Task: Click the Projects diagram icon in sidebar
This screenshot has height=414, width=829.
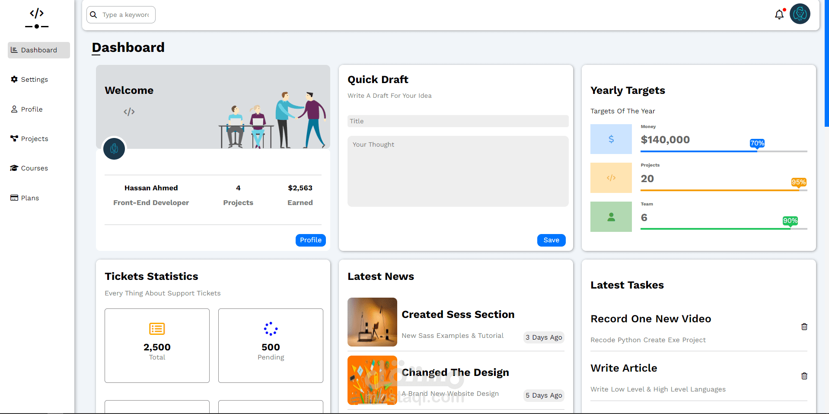Action: coord(14,138)
